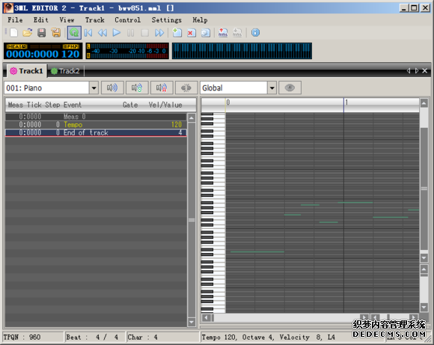Delete track with the red X icon

(x=192, y=33)
